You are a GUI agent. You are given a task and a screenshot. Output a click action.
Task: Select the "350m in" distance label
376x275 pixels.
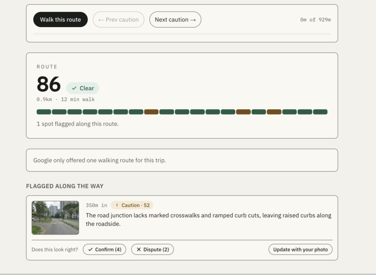97,205
